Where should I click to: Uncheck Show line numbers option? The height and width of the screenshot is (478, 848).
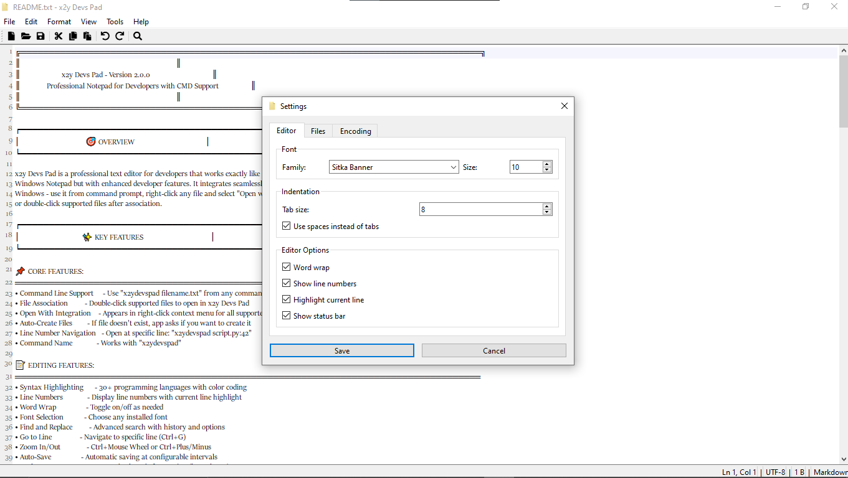[287, 283]
